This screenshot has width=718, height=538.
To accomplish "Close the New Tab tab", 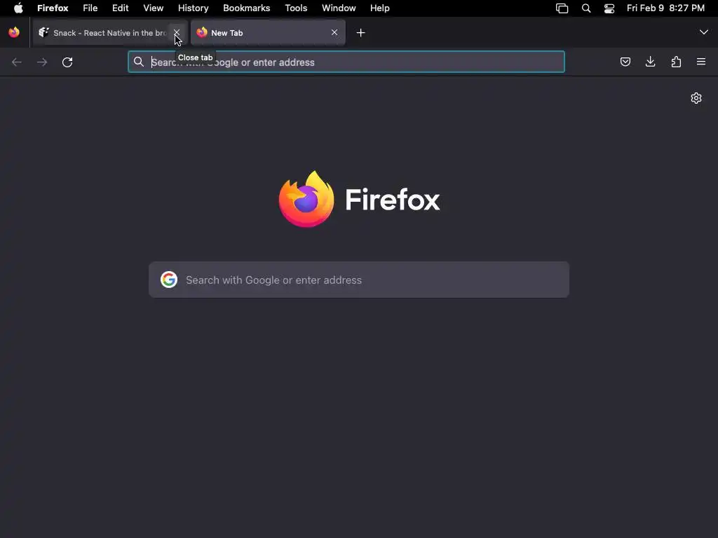I will coord(334,32).
